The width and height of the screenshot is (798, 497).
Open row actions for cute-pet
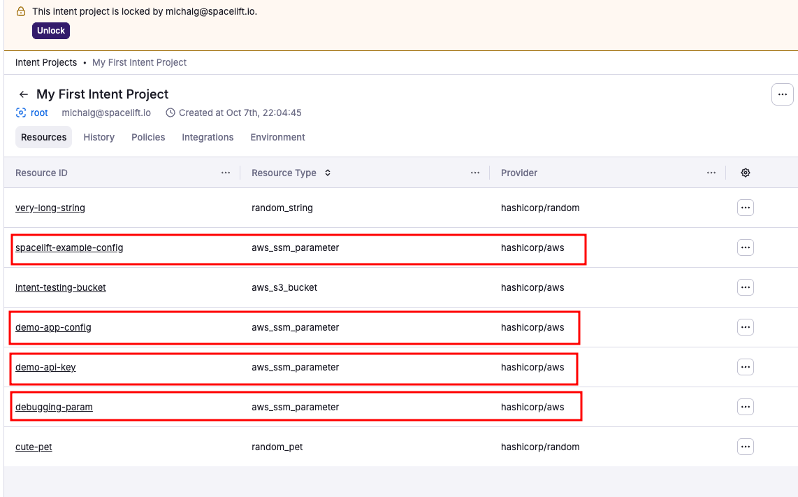click(x=746, y=447)
